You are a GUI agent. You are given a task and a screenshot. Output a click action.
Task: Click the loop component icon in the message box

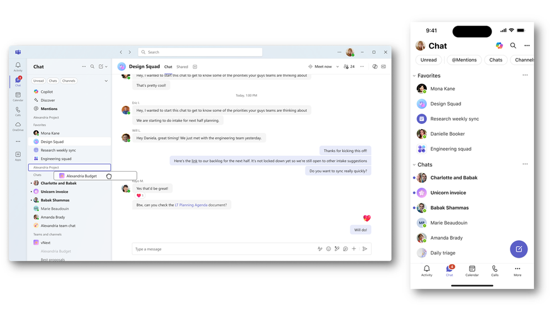pyautogui.click(x=345, y=249)
